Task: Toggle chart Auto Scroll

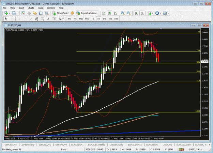Action: coord(136,13)
